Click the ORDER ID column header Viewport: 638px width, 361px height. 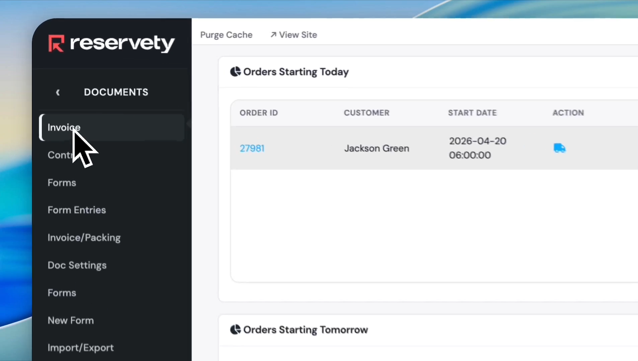click(259, 113)
